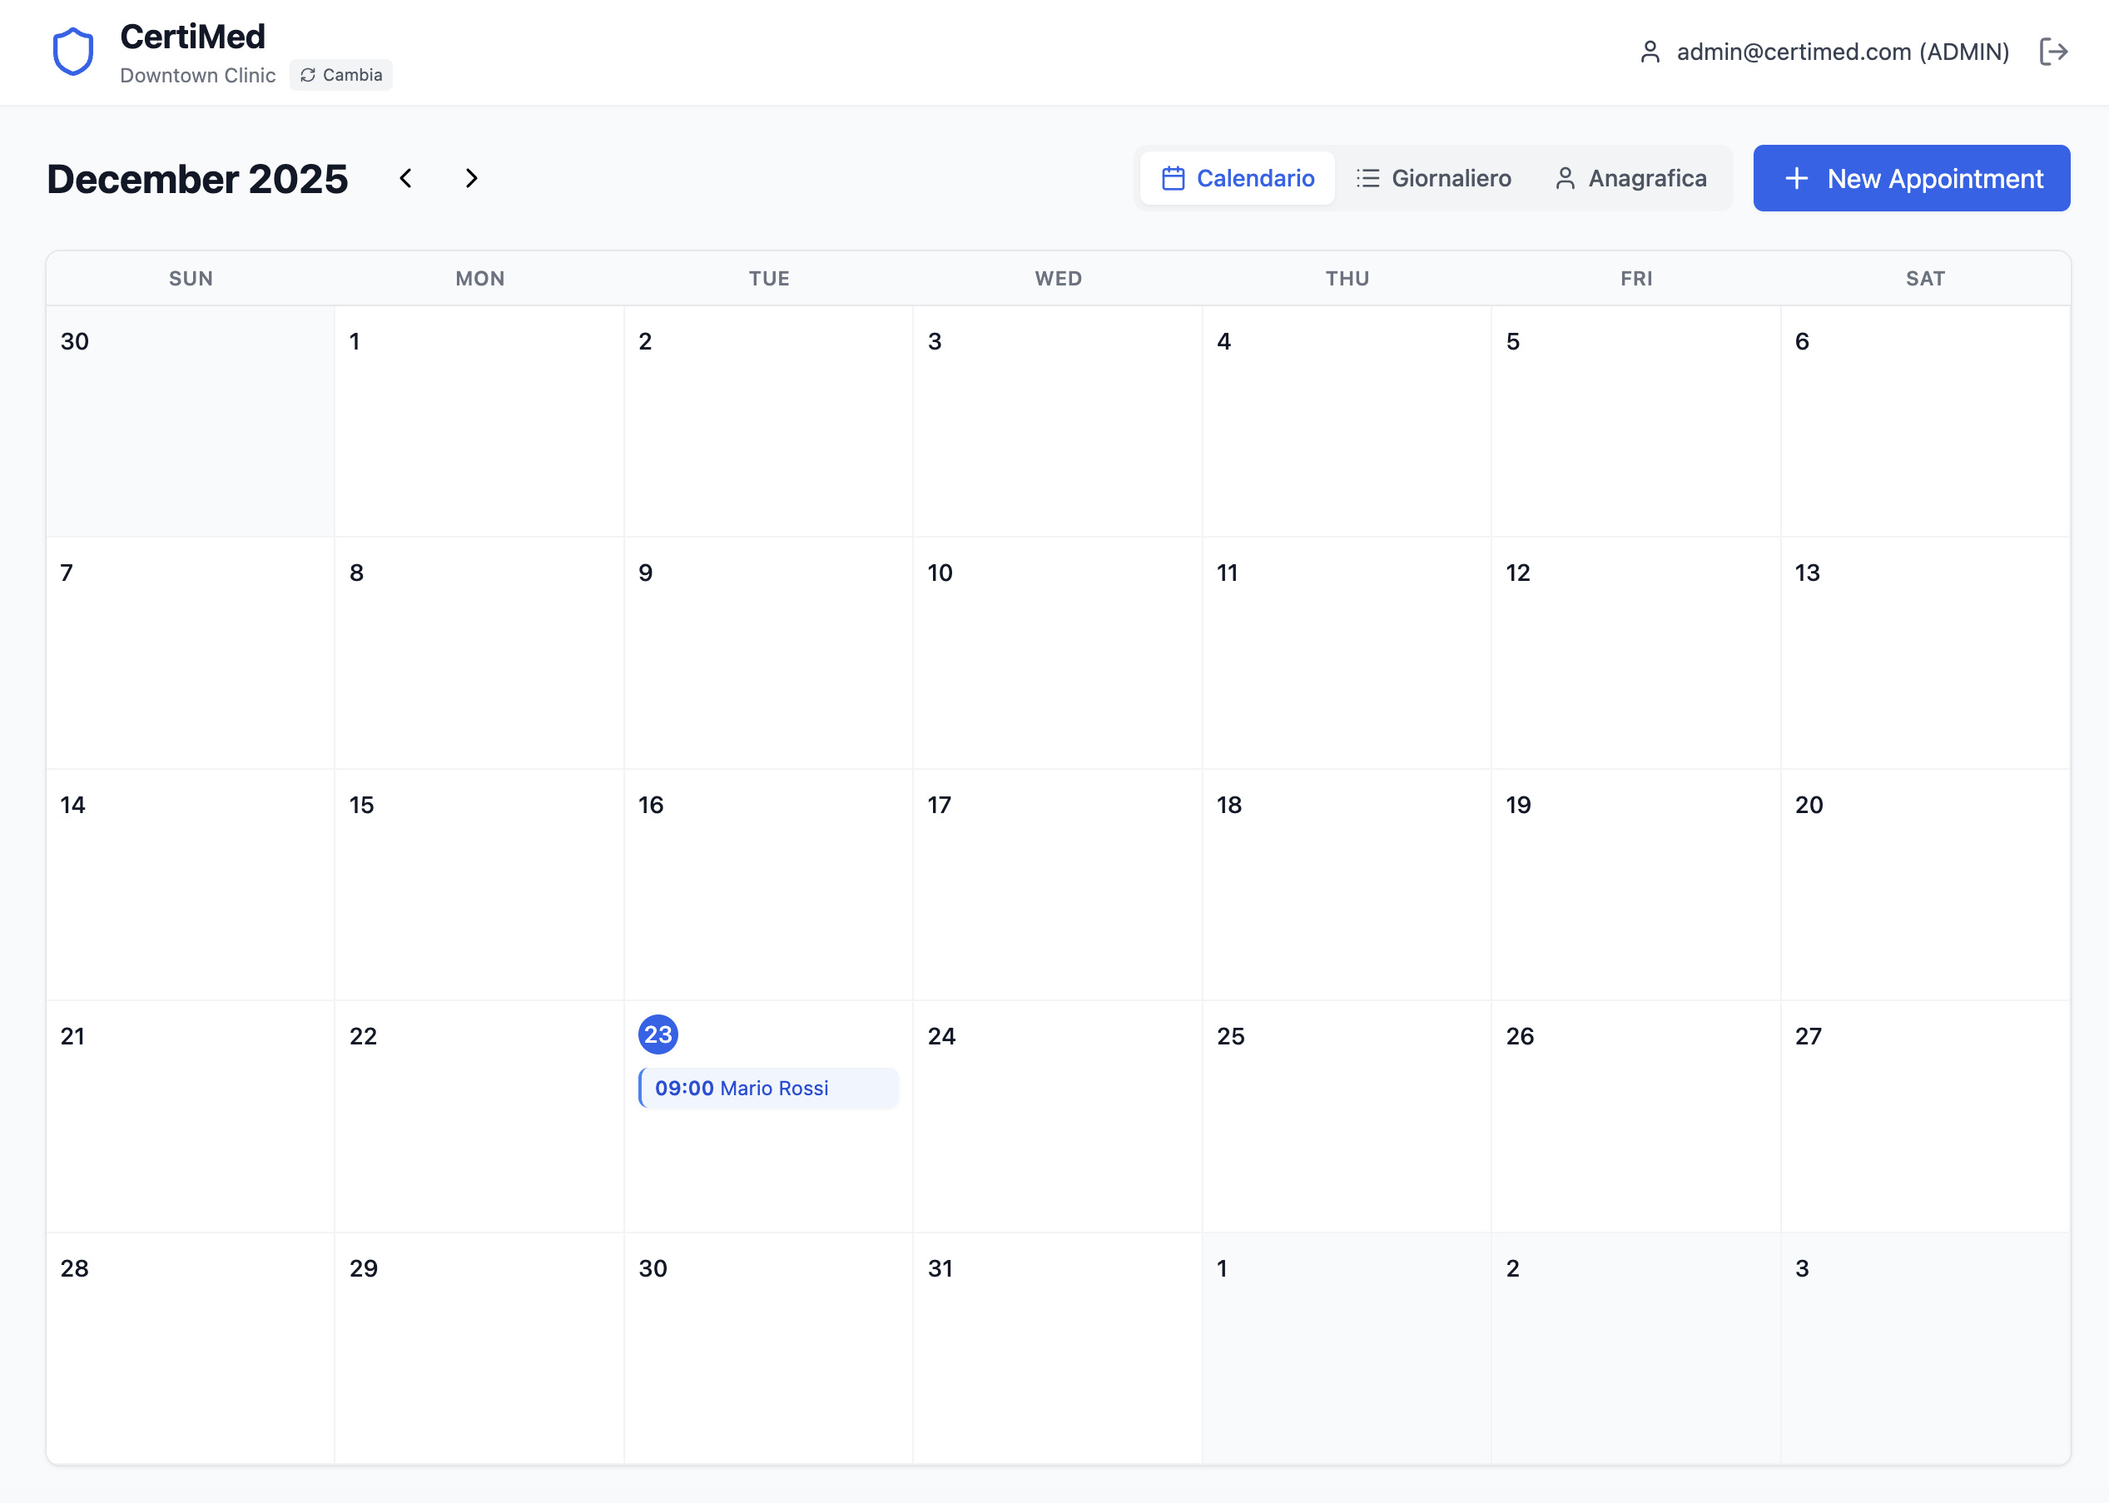Open the Anagrafica section
Viewport: 2109px width, 1503px height.
click(x=1647, y=178)
